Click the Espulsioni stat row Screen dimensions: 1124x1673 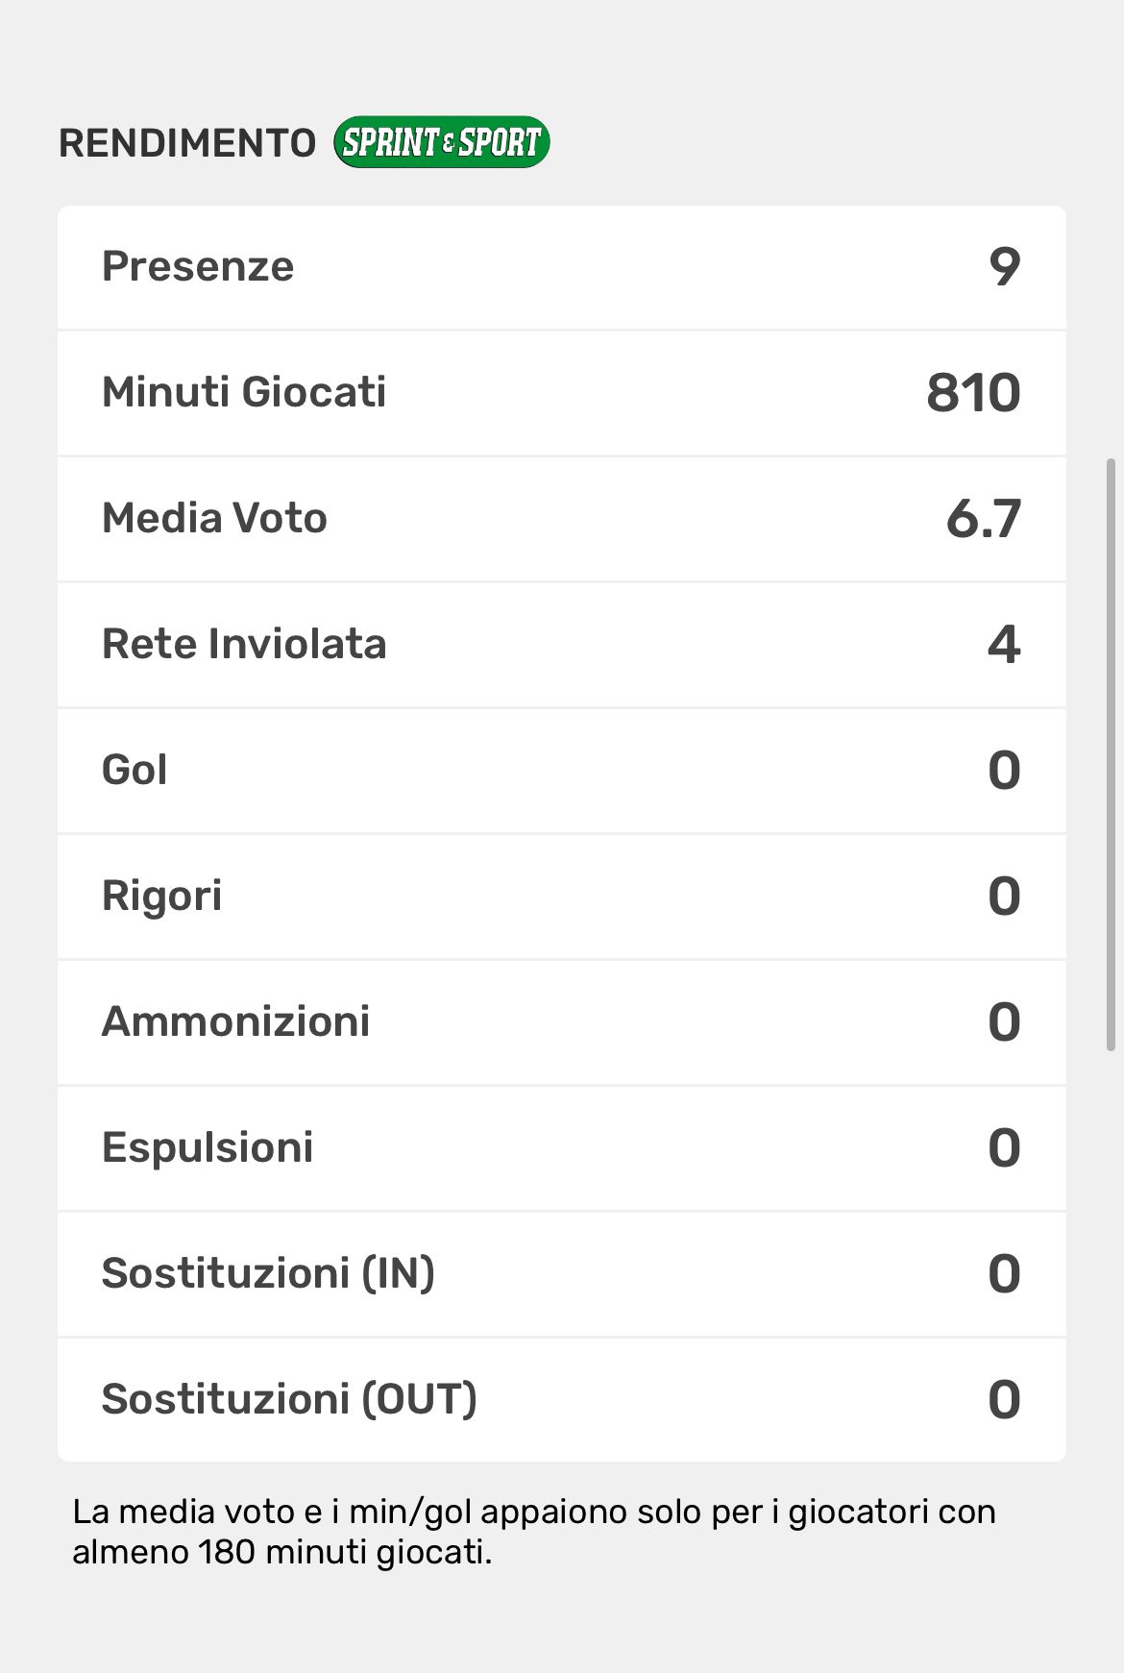coord(561,1147)
